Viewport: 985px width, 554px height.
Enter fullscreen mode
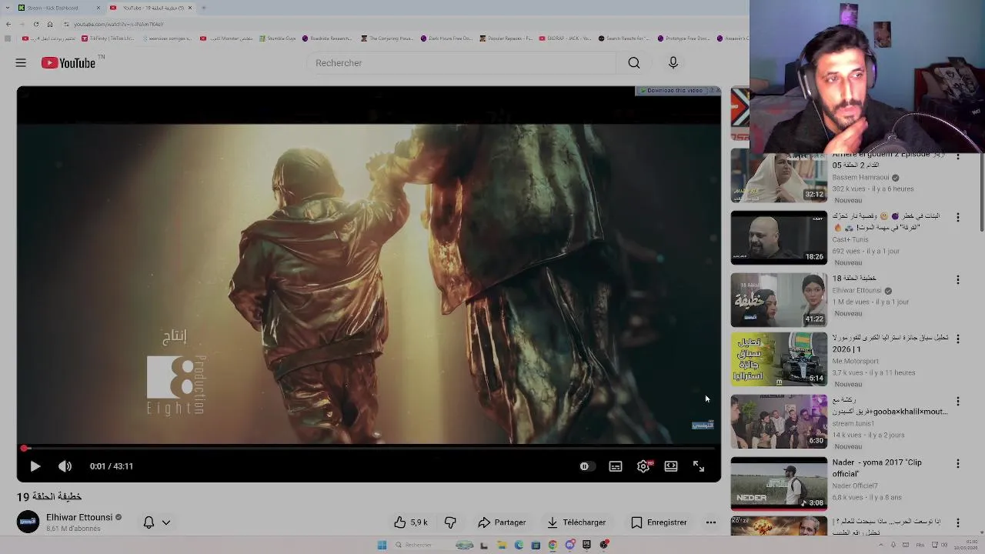click(699, 466)
